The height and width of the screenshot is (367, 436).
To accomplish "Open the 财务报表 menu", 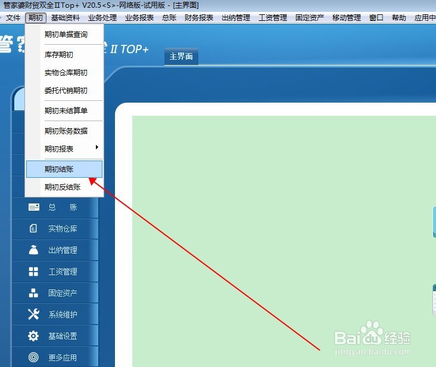I will [199, 18].
